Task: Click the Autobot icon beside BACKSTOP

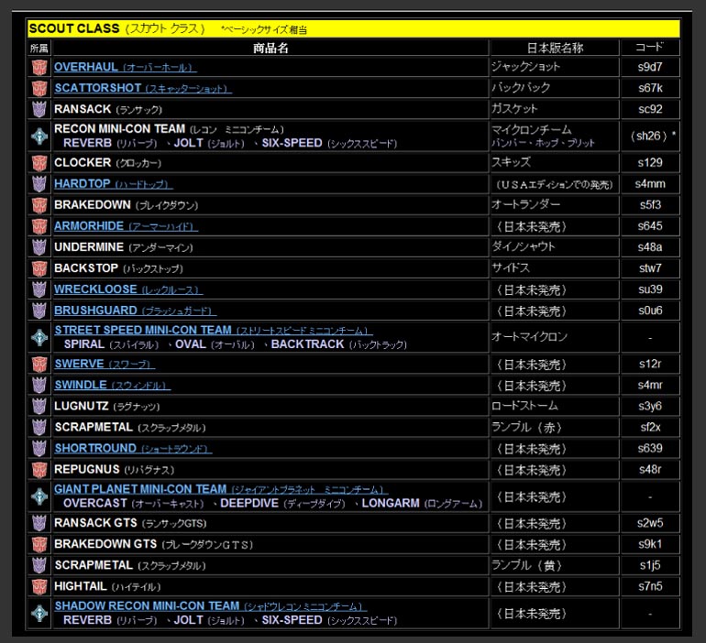Action: coord(39,268)
